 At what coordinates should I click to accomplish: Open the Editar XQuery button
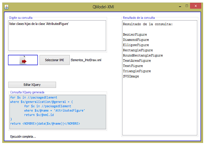click(x=32, y=85)
